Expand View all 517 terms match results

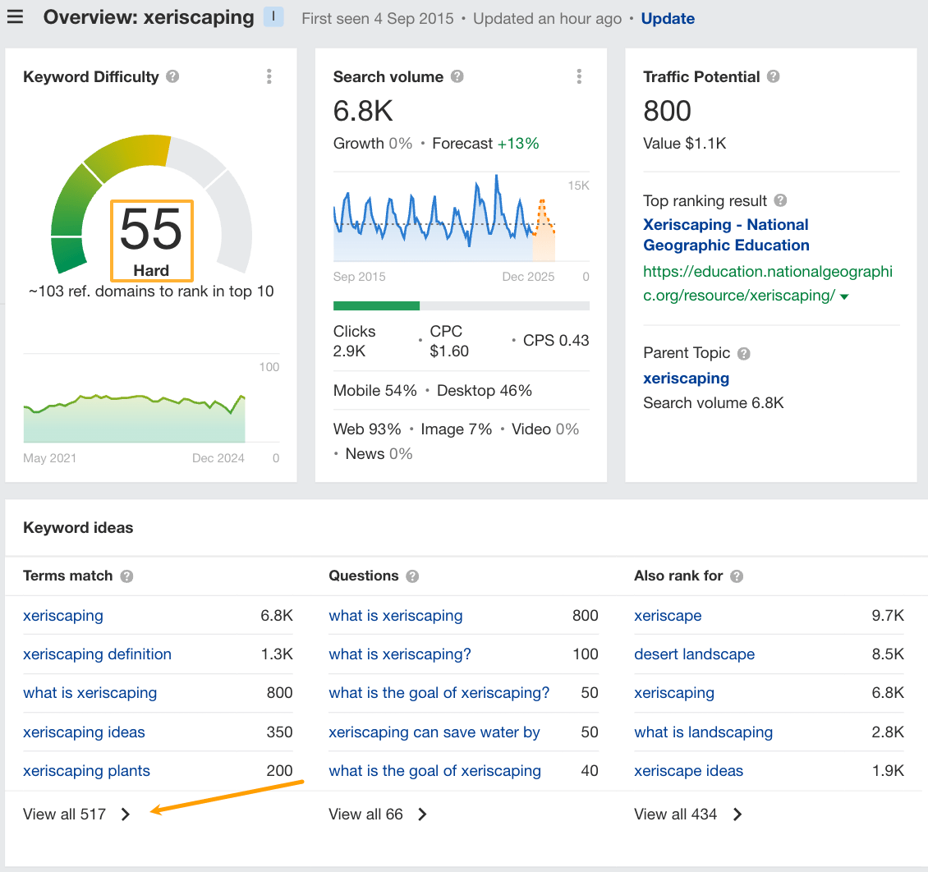tap(76, 814)
